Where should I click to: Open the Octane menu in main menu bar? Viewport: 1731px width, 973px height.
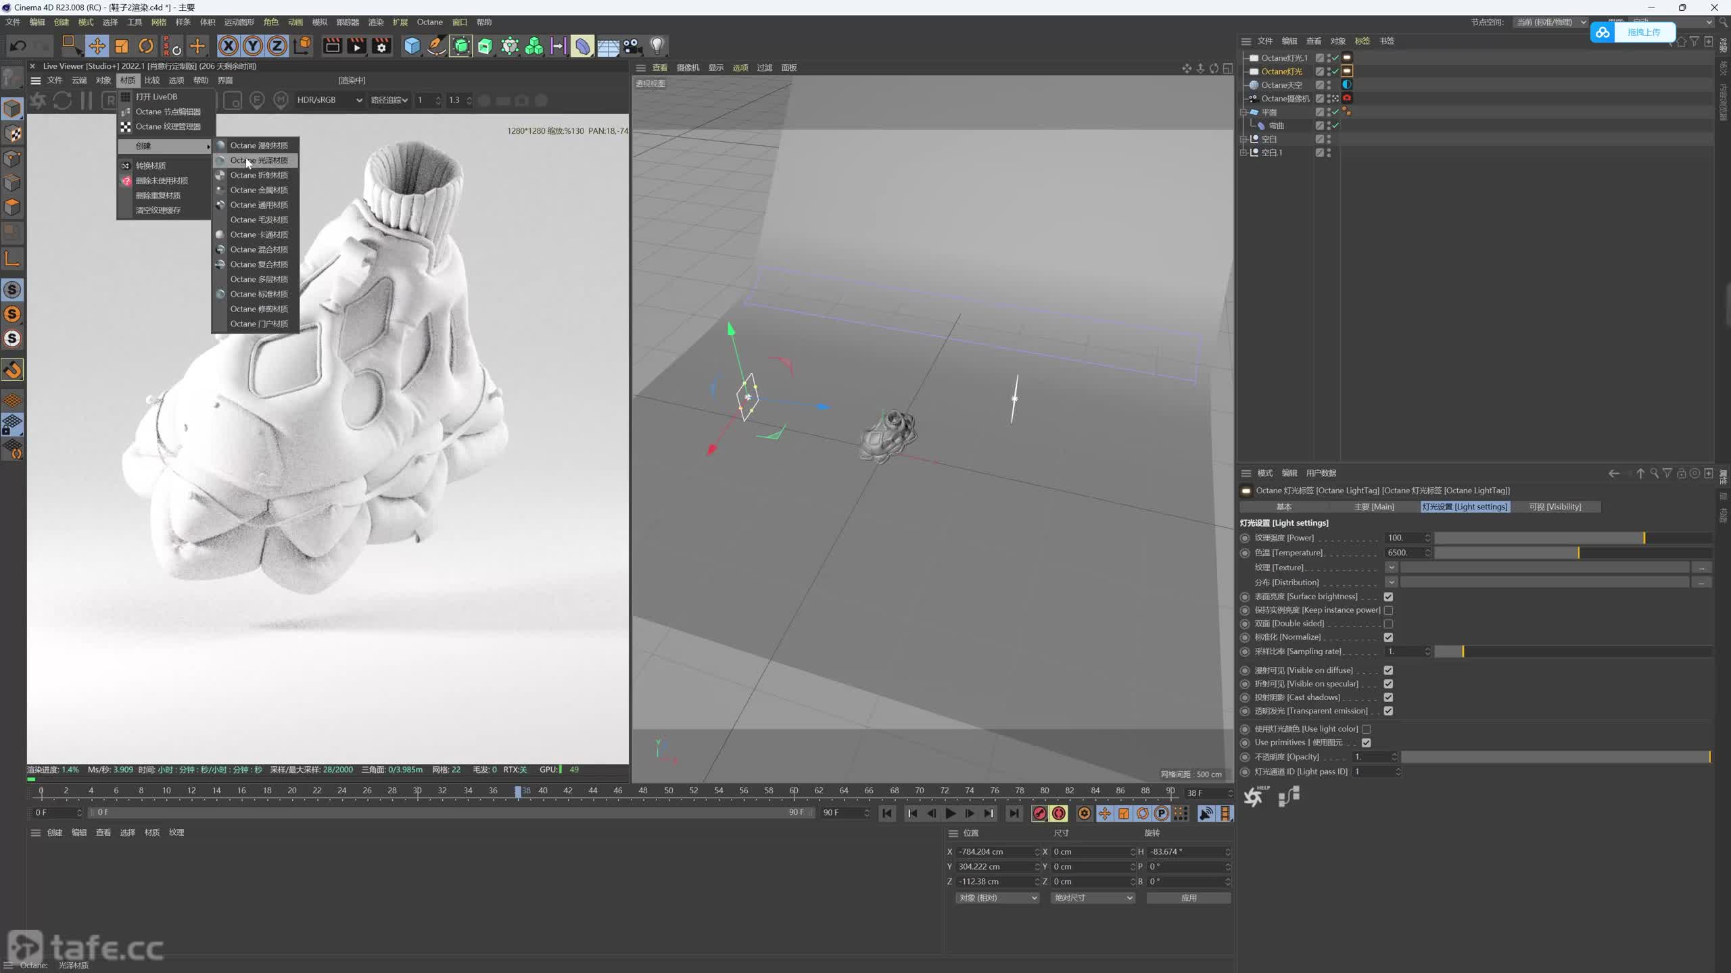[429, 22]
